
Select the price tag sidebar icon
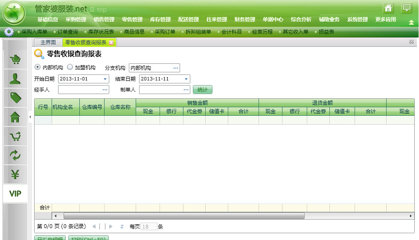click(15, 98)
